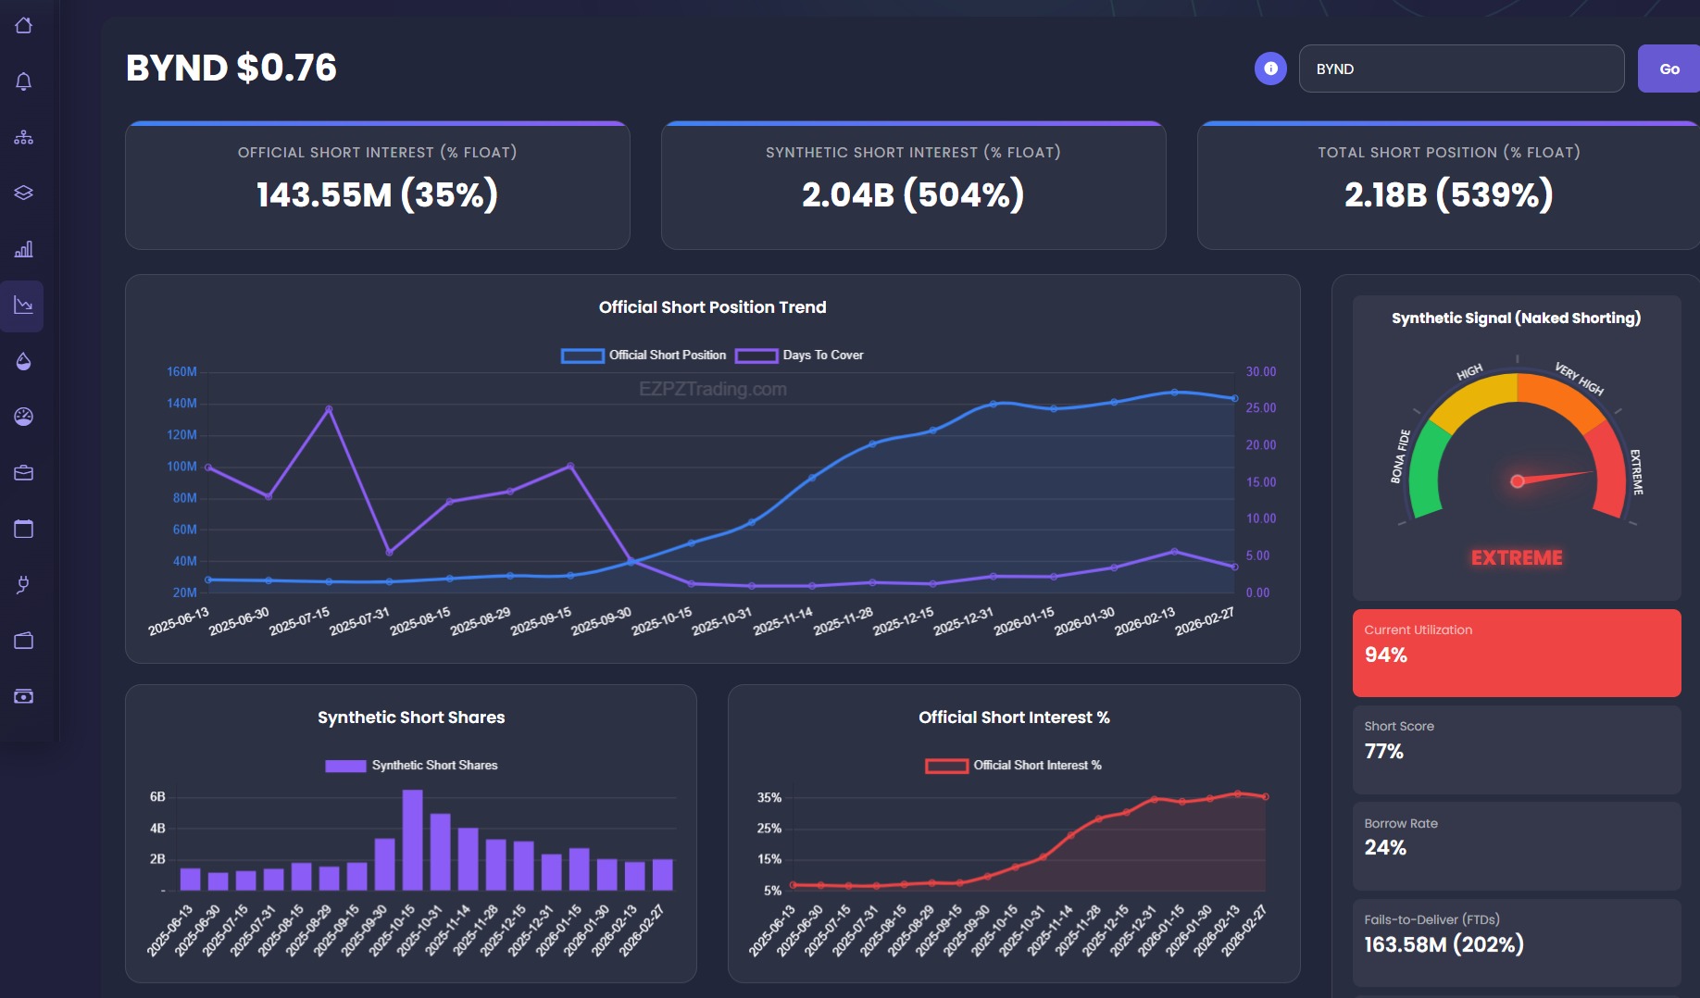Open the calendar sidebar icon
1700x998 pixels.
click(24, 529)
